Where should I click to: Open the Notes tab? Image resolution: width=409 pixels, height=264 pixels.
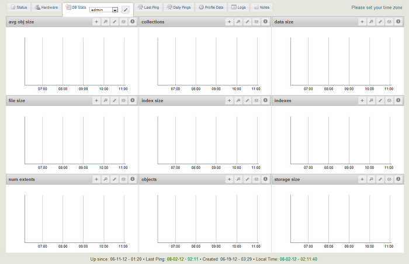(262, 8)
